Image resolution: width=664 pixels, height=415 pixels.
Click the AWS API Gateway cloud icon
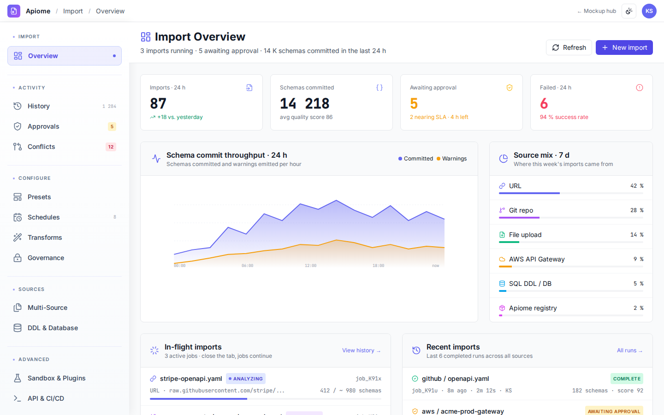coord(502,259)
